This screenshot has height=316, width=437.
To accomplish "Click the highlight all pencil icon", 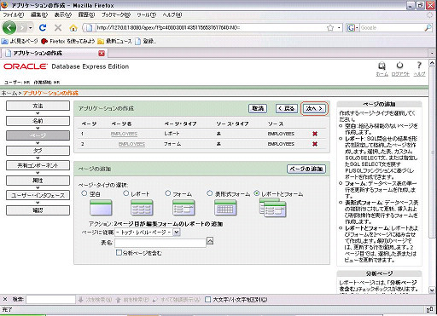I will click(x=155, y=300).
